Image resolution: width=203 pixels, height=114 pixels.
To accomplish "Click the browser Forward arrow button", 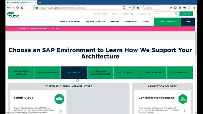I will 13,8.
